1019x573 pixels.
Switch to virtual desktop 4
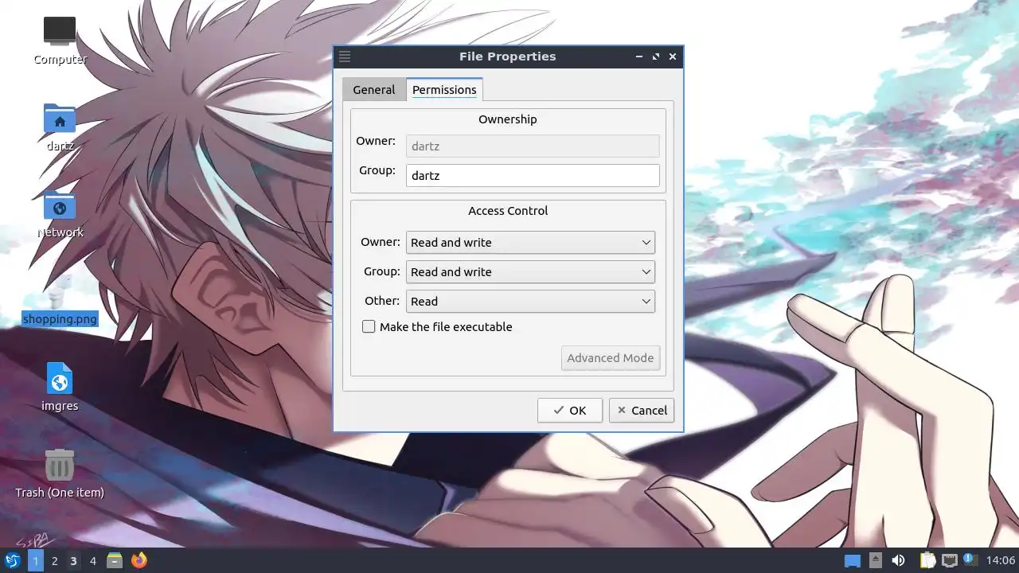click(x=93, y=561)
